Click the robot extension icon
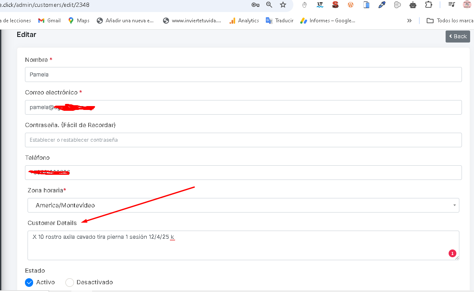This screenshot has width=474, height=292. pos(413,5)
